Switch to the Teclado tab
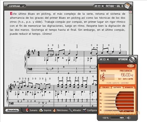Viewport: 147px width, 122px height. coord(106,88)
